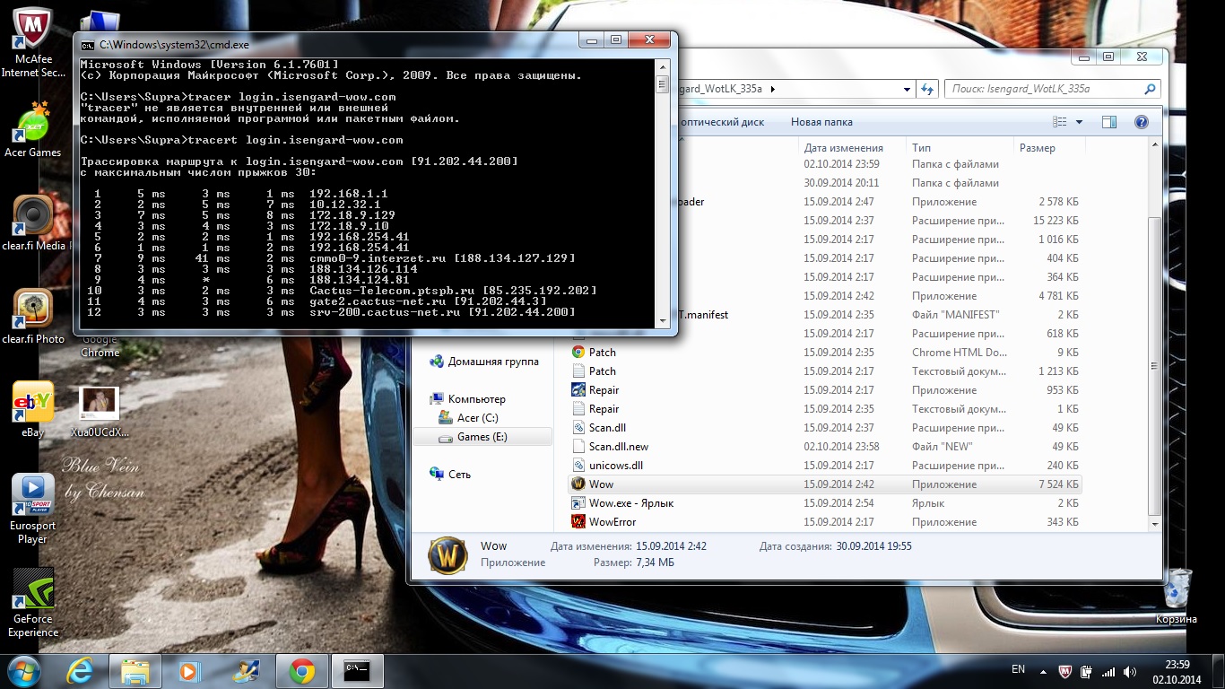Switch to File Explorer in taskbar
1225x689 pixels.
135,671
